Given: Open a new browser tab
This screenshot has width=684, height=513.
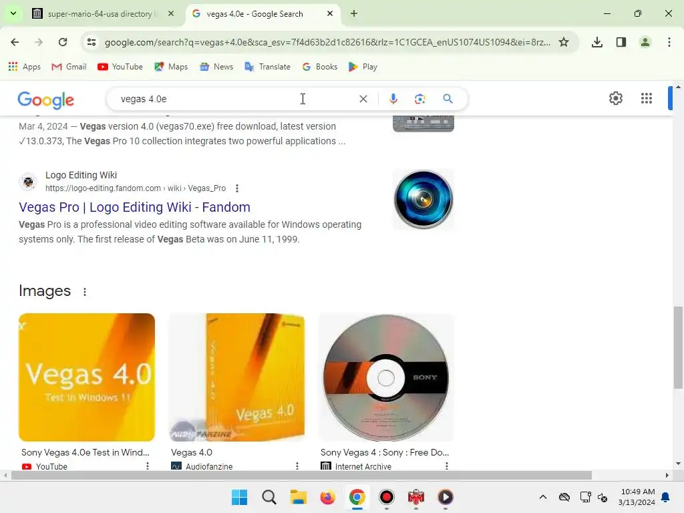Looking at the screenshot, I should pos(354,13).
